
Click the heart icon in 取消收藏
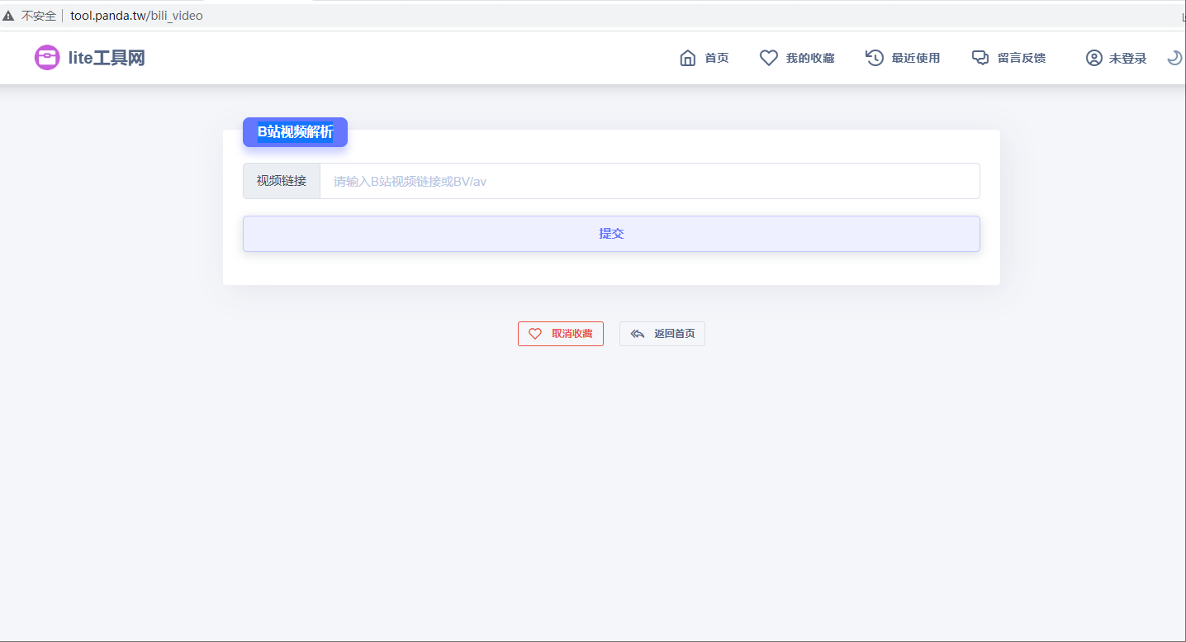coord(535,334)
